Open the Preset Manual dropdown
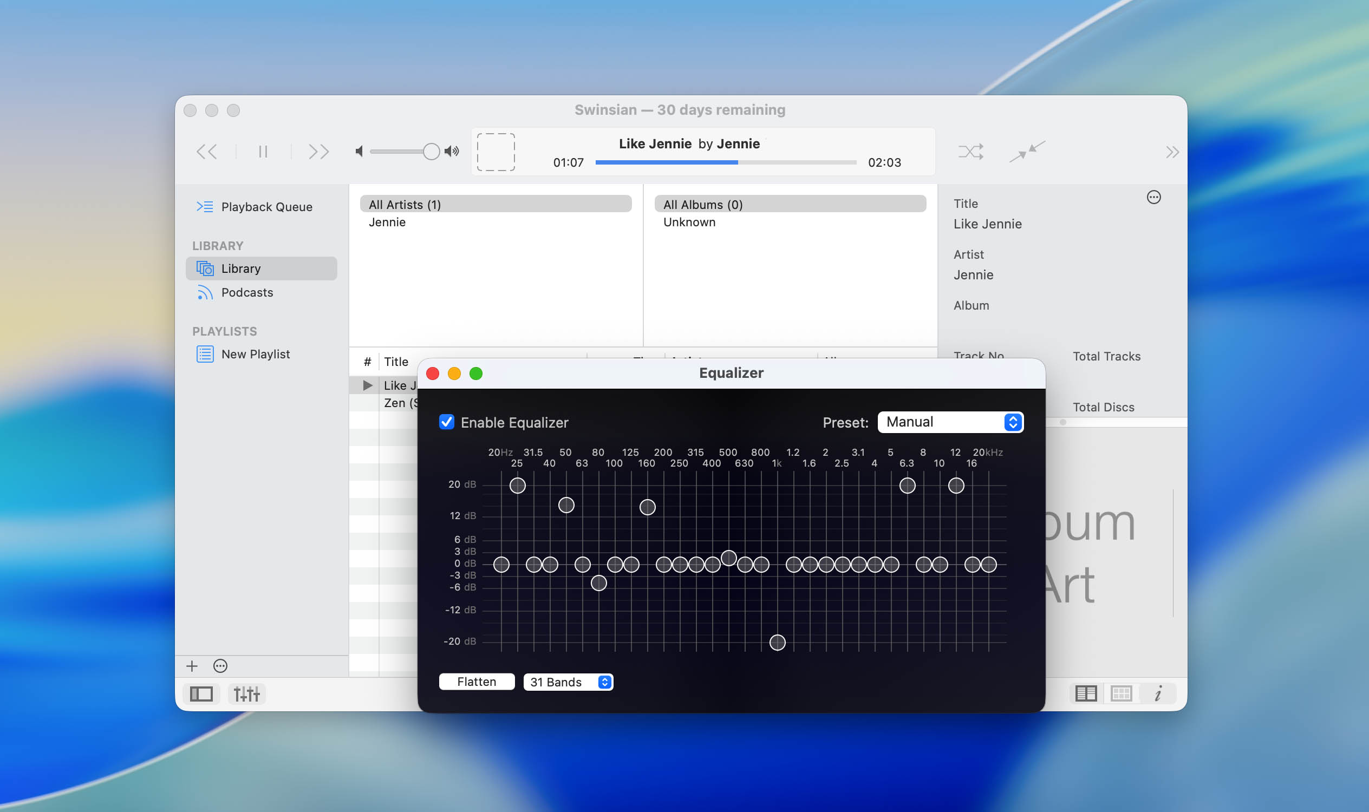This screenshot has width=1369, height=812. [950, 422]
